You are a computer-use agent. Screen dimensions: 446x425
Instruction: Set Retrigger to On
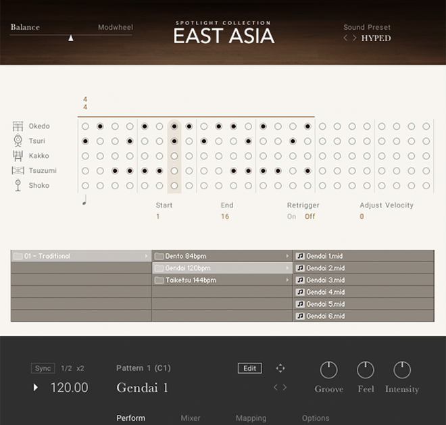pos(291,216)
